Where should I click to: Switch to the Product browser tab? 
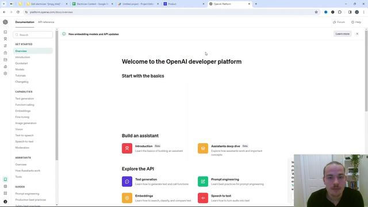tap(184, 4)
